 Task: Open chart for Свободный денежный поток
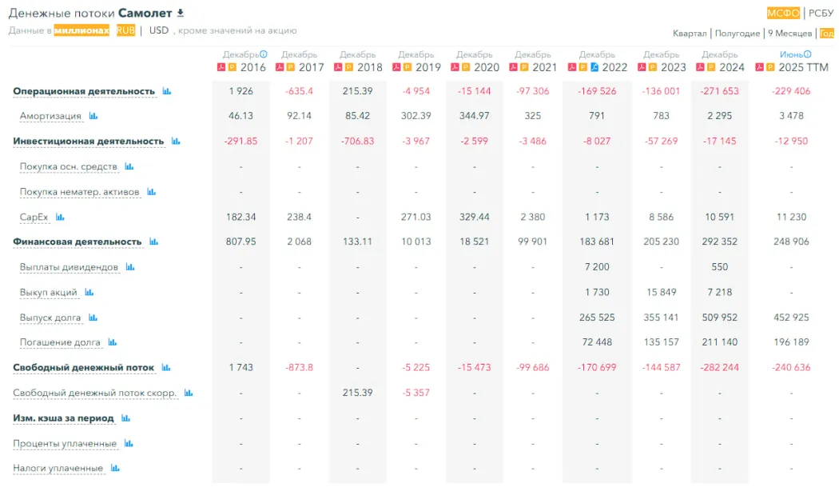(x=166, y=368)
